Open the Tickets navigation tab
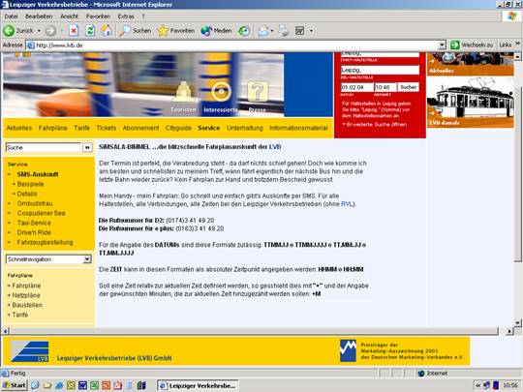The image size is (523, 392). (x=107, y=128)
